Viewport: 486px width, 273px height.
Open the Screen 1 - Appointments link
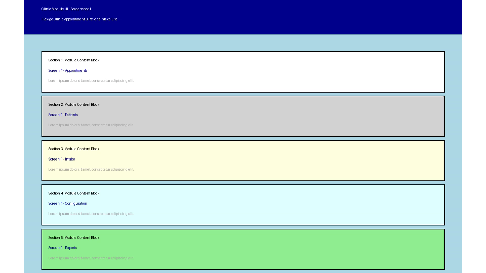[68, 71]
